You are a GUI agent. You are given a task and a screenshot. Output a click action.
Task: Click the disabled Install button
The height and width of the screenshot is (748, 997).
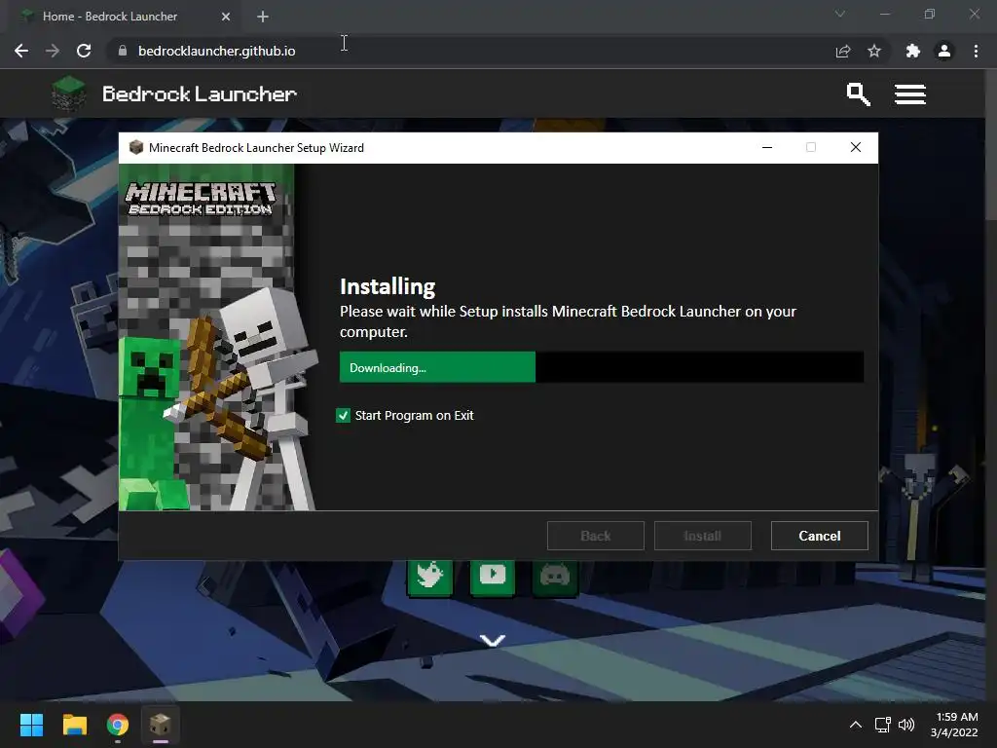703,536
